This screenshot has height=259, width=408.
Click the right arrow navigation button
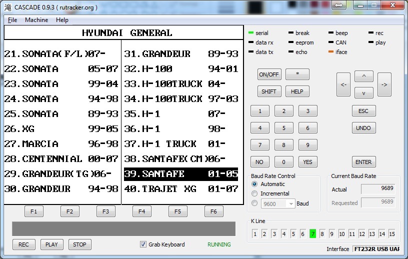[384, 84]
